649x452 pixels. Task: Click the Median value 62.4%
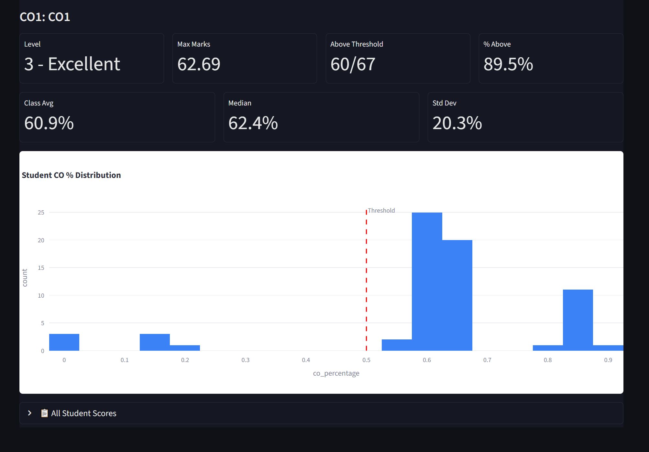(x=253, y=123)
